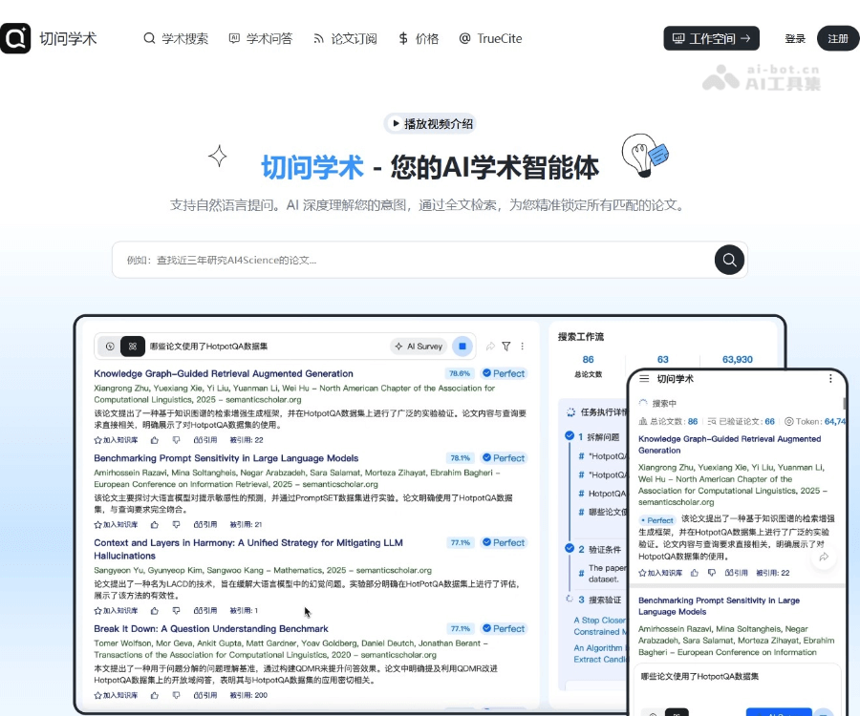This screenshot has width=860, height=716.
Task: Open conversation history via the clock icon
Action: point(111,347)
